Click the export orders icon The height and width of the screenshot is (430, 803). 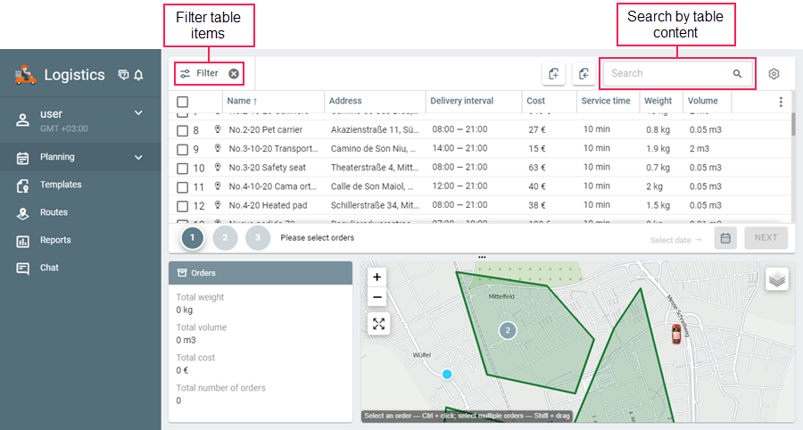click(x=584, y=74)
